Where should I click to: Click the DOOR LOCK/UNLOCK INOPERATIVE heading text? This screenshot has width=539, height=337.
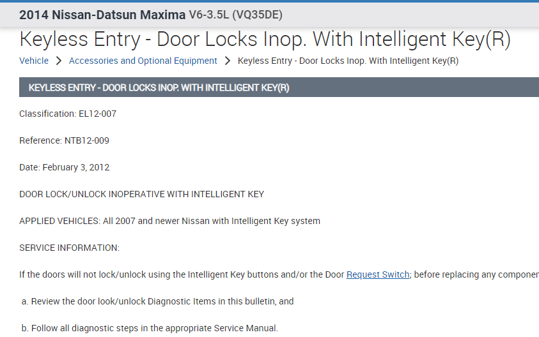[141, 194]
